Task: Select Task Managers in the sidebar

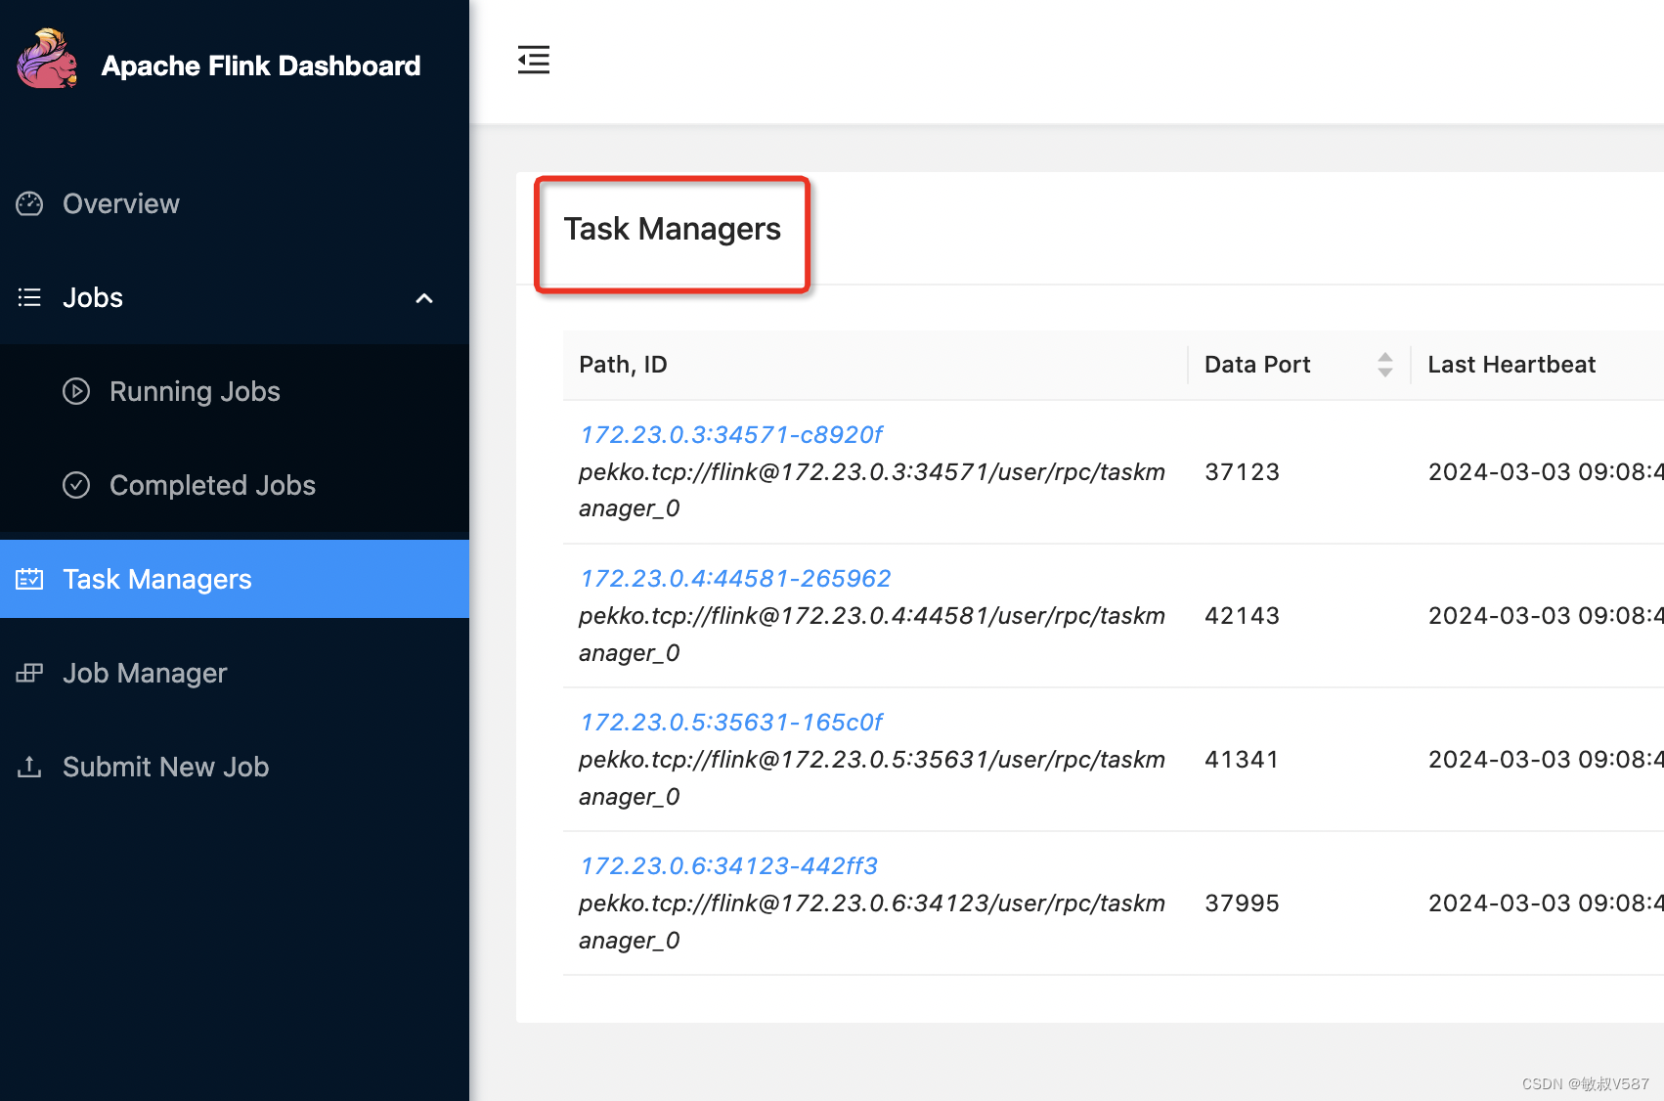Action: (235, 579)
